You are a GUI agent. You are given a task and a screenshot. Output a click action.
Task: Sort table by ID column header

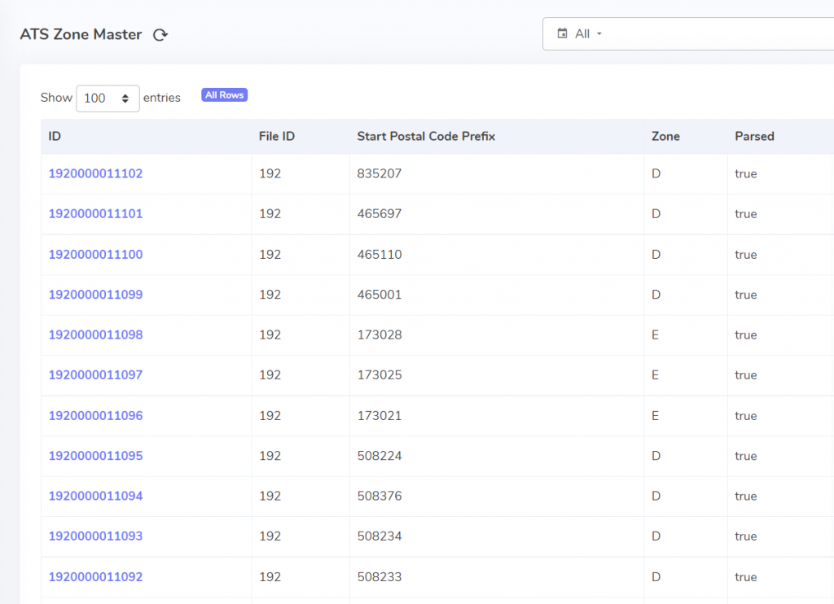55,136
